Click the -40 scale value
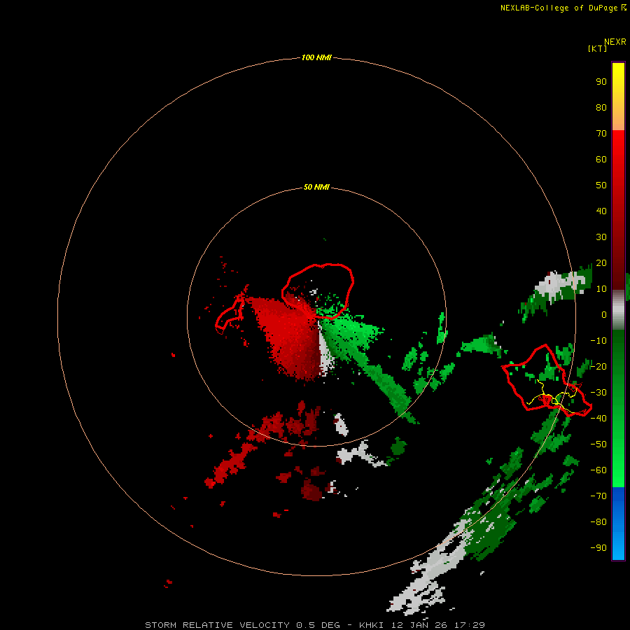The image size is (630, 630). pyautogui.click(x=598, y=419)
